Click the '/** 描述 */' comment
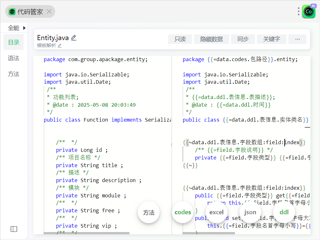Screen dimensions: 320x240 (x=72, y=173)
